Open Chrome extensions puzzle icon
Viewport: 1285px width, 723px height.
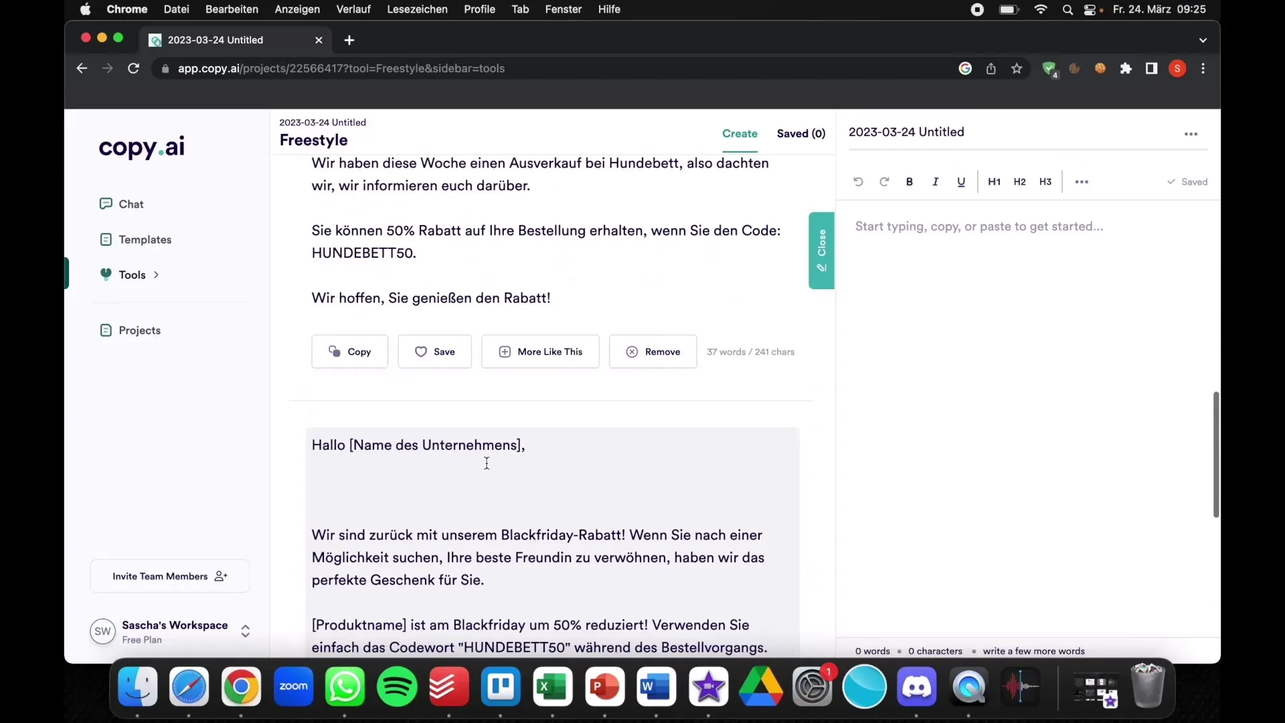click(x=1126, y=68)
